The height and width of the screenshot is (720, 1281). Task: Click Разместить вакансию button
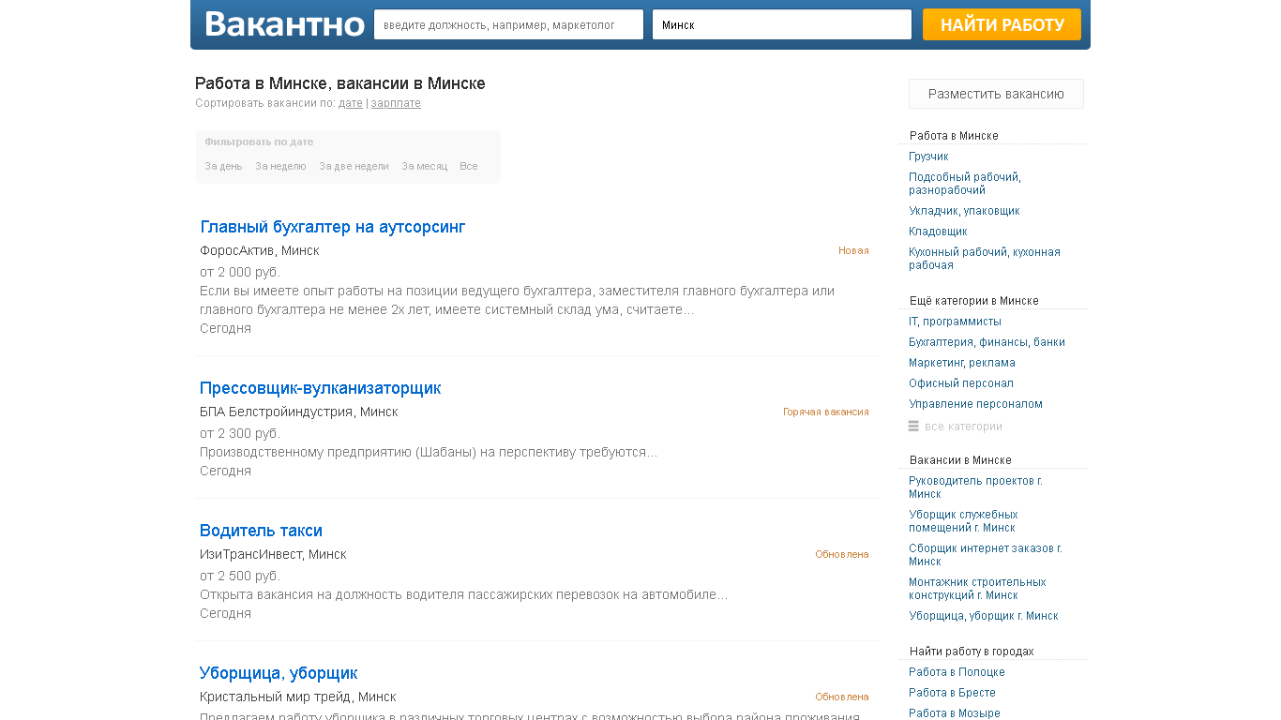pyautogui.click(x=996, y=94)
